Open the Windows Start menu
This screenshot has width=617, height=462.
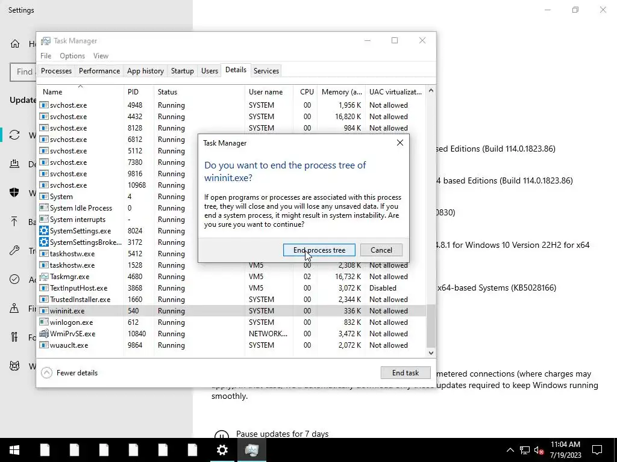(x=14, y=450)
